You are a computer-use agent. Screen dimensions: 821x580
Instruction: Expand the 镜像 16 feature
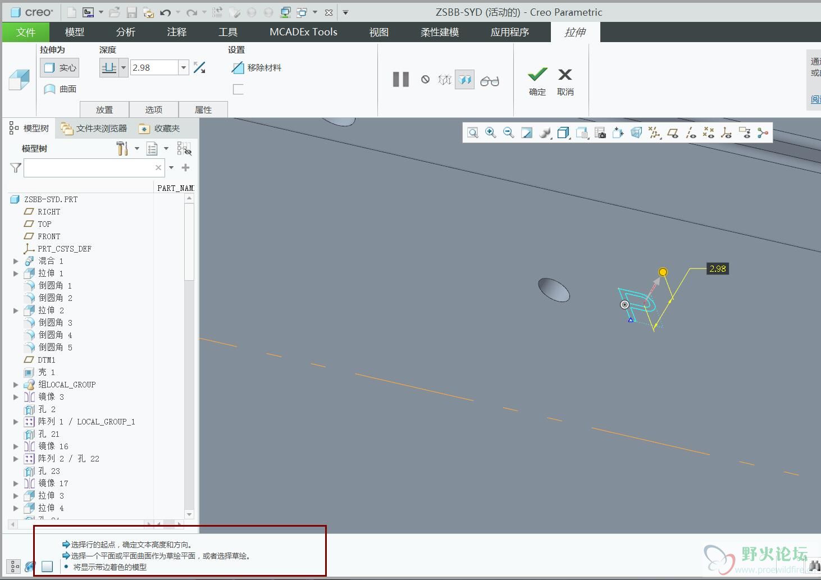coord(16,446)
